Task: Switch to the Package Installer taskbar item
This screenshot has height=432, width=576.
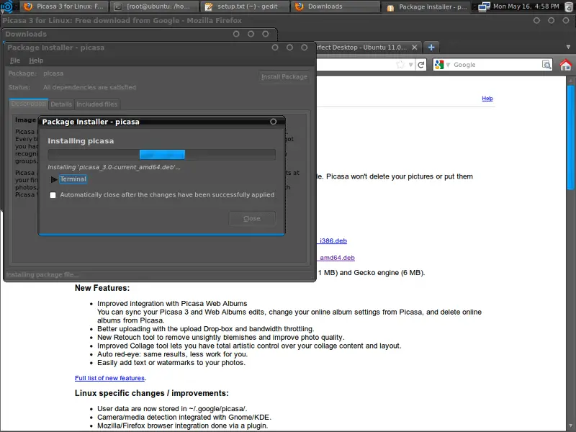Action: point(426,6)
